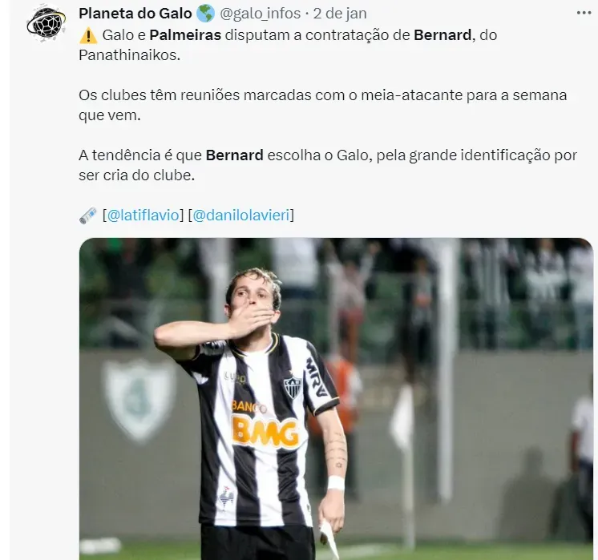598x560 pixels.
Task: Click the text 'ser cria do clube.'
Action: click(136, 175)
